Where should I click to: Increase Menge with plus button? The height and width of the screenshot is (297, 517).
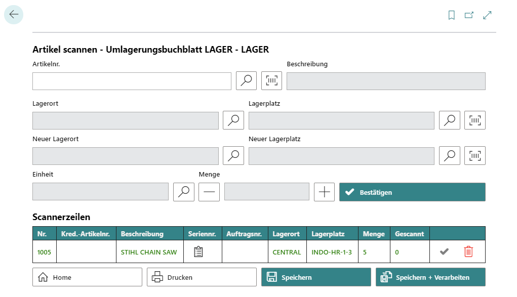pyautogui.click(x=325, y=192)
